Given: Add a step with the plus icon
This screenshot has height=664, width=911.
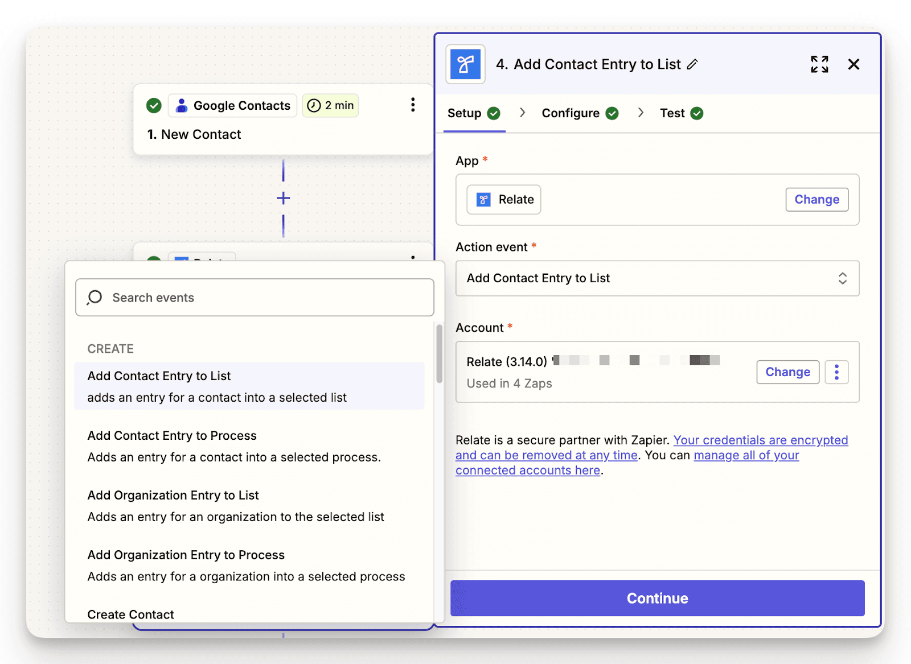Looking at the screenshot, I should pos(283,198).
